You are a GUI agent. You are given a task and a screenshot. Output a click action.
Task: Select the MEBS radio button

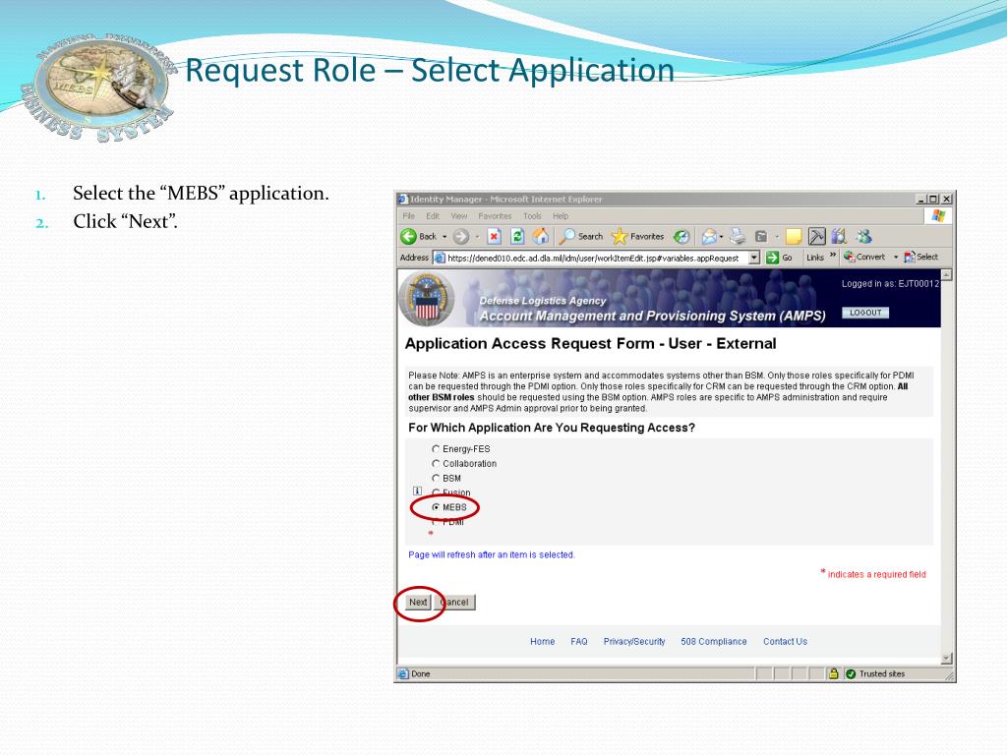[x=436, y=507]
